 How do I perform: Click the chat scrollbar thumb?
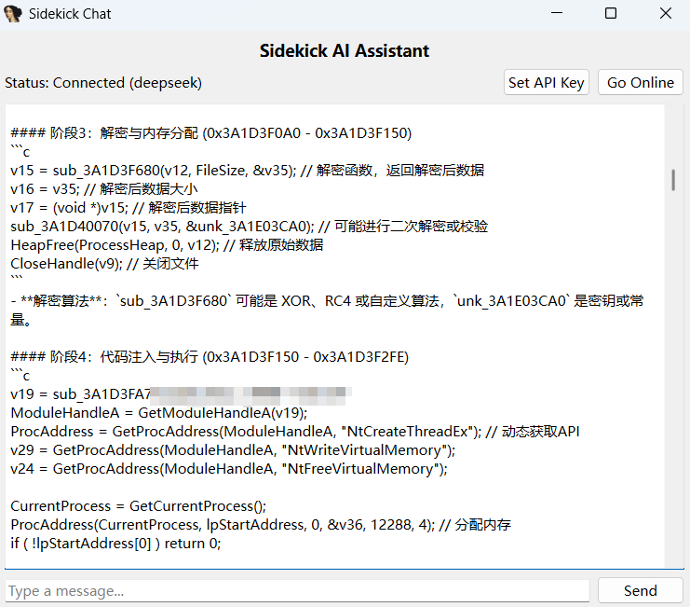tap(673, 180)
